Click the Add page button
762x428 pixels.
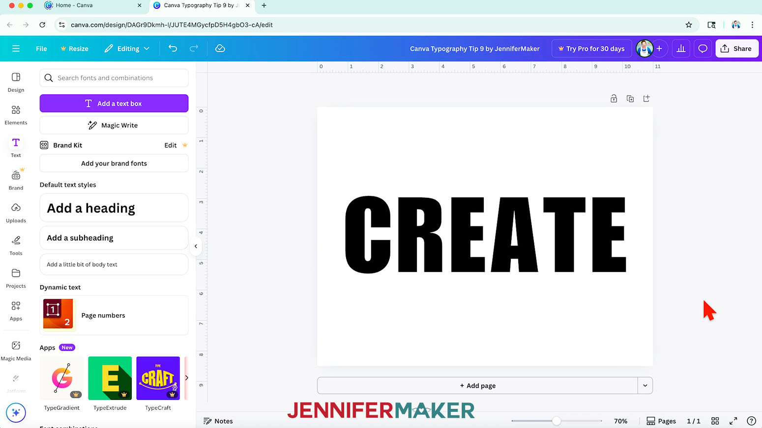(x=477, y=386)
